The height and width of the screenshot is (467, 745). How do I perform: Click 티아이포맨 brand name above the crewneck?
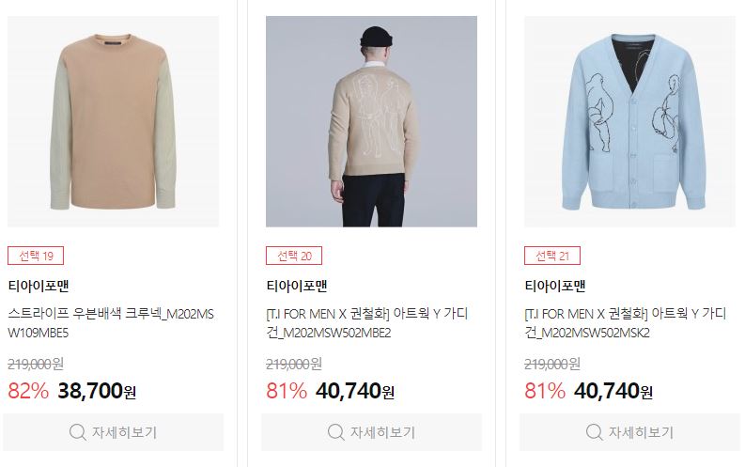point(39,286)
